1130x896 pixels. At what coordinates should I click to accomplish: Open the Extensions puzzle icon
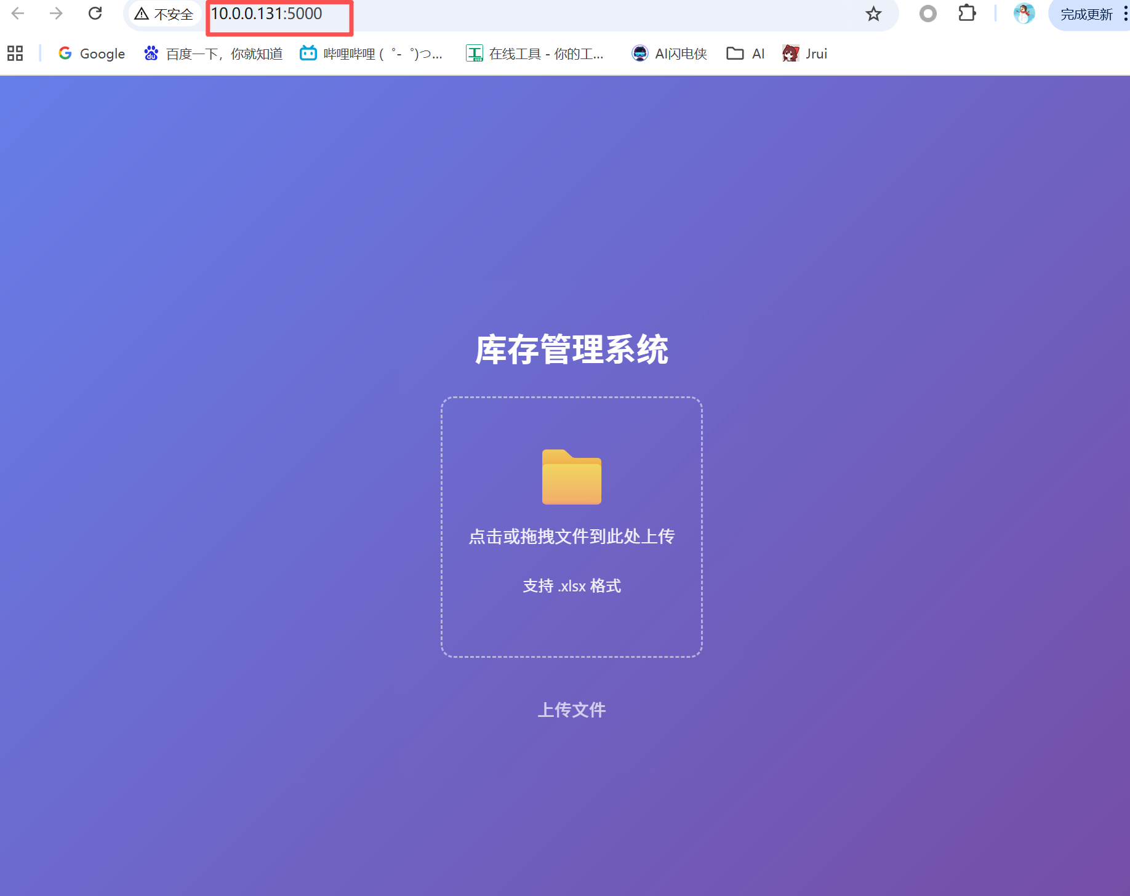click(967, 14)
